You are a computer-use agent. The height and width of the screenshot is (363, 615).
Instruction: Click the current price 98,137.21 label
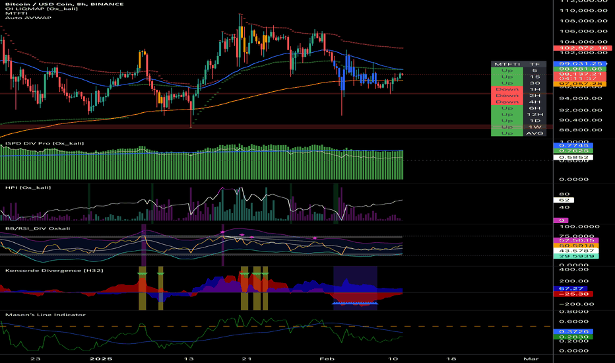(580, 74)
